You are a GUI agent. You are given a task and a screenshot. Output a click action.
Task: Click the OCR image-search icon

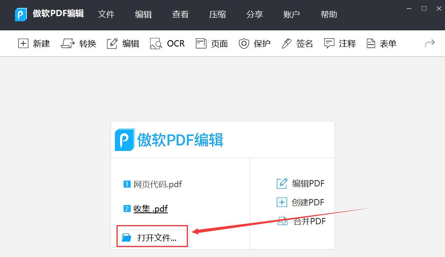pos(156,44)
